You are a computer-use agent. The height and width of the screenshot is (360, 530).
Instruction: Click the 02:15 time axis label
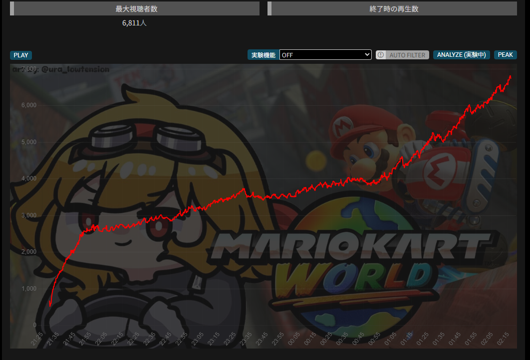point(503,339)
